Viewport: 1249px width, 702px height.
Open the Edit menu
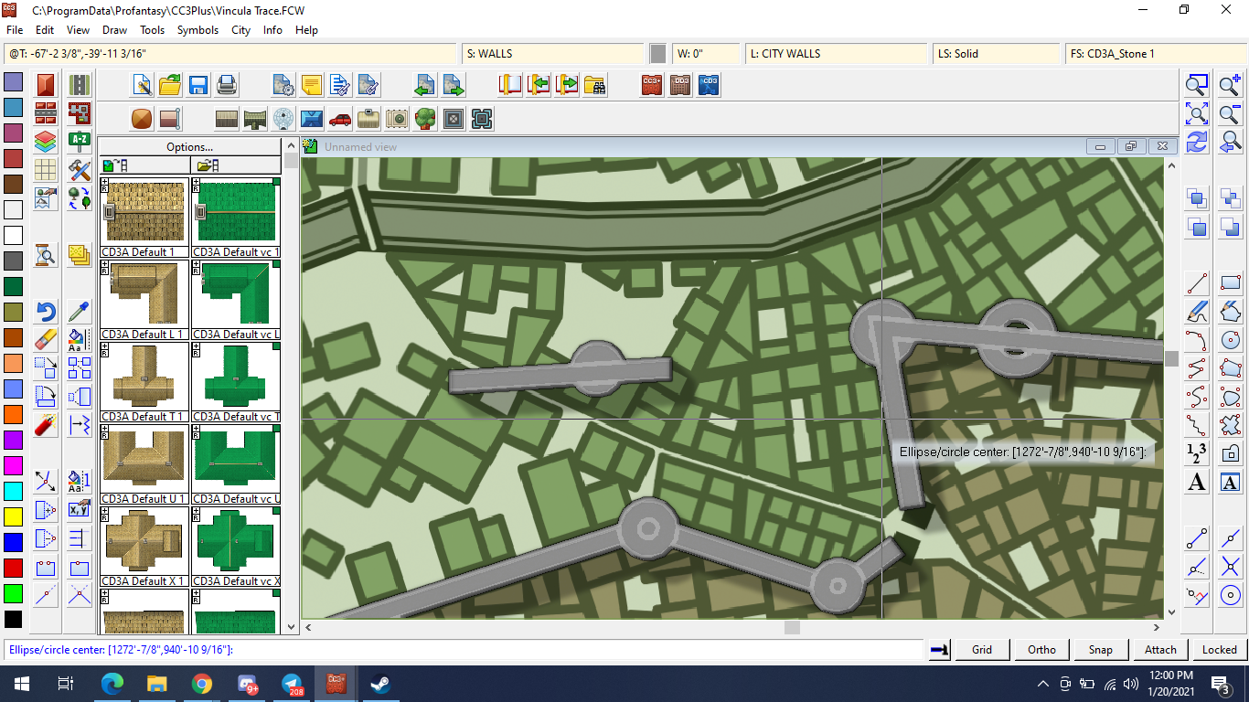coord(45,30)
